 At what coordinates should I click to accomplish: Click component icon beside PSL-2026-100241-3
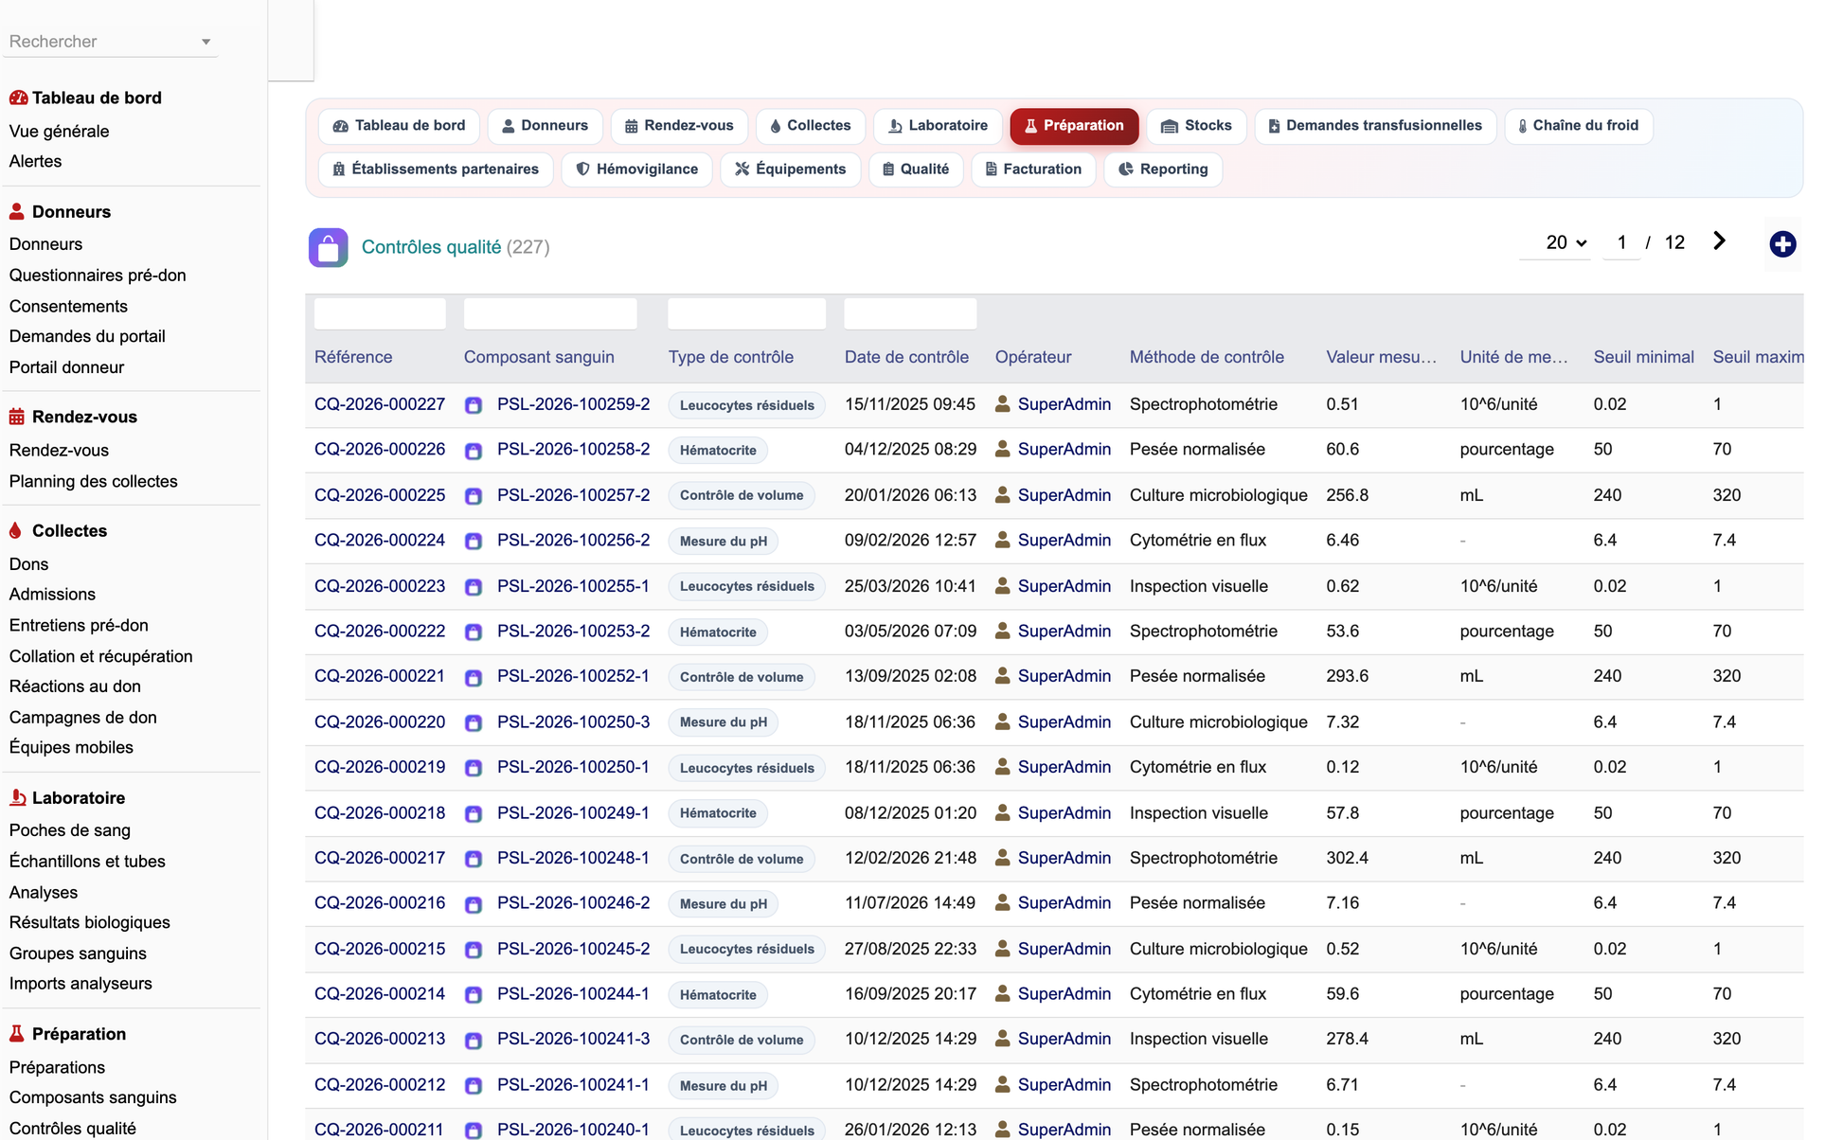tap(474, 1041)
